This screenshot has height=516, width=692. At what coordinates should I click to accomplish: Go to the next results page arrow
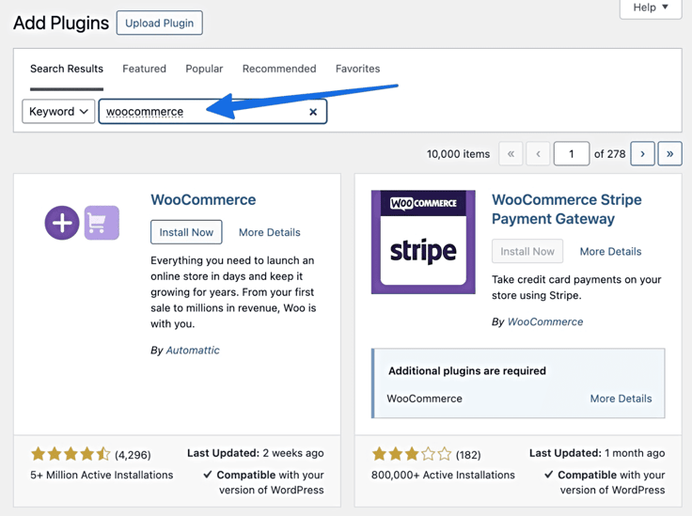[642, 154]
